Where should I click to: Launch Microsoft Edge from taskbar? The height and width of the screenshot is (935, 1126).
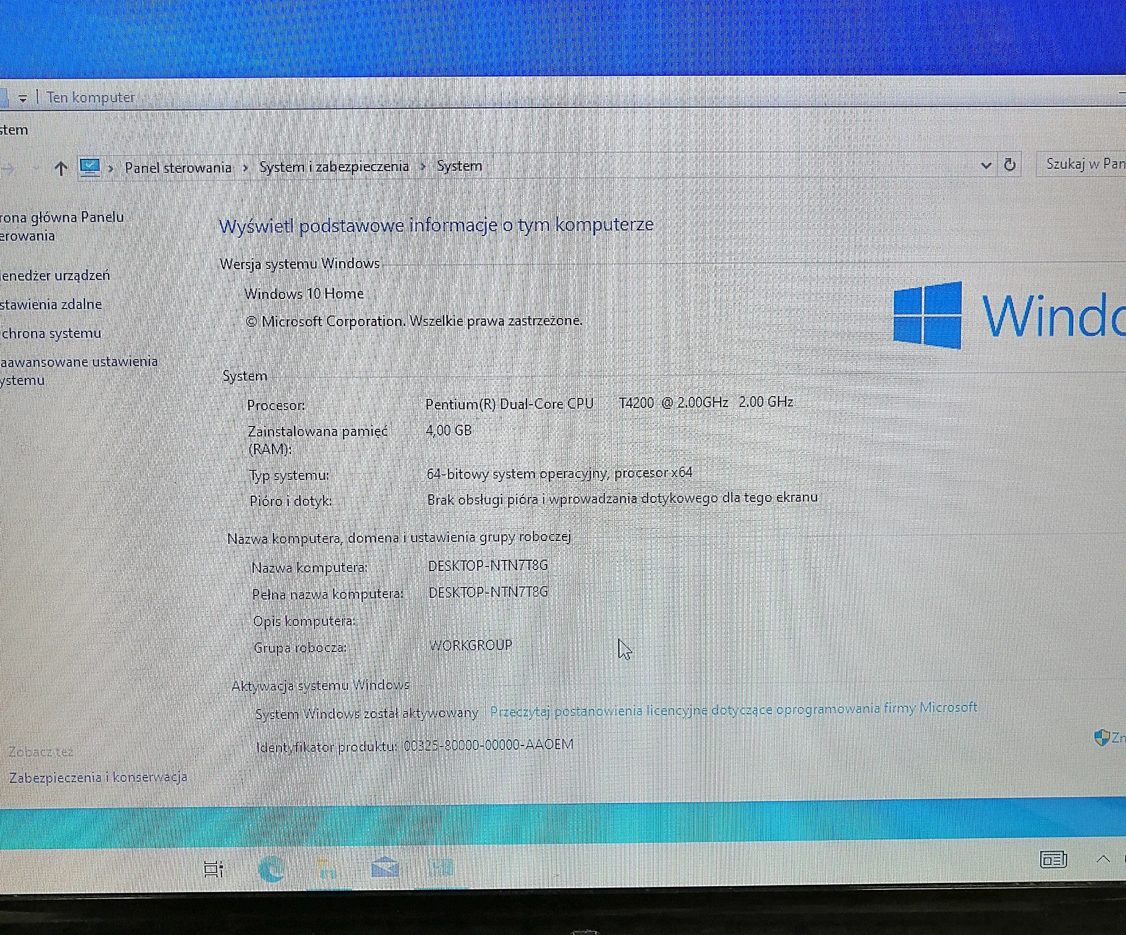272,868
